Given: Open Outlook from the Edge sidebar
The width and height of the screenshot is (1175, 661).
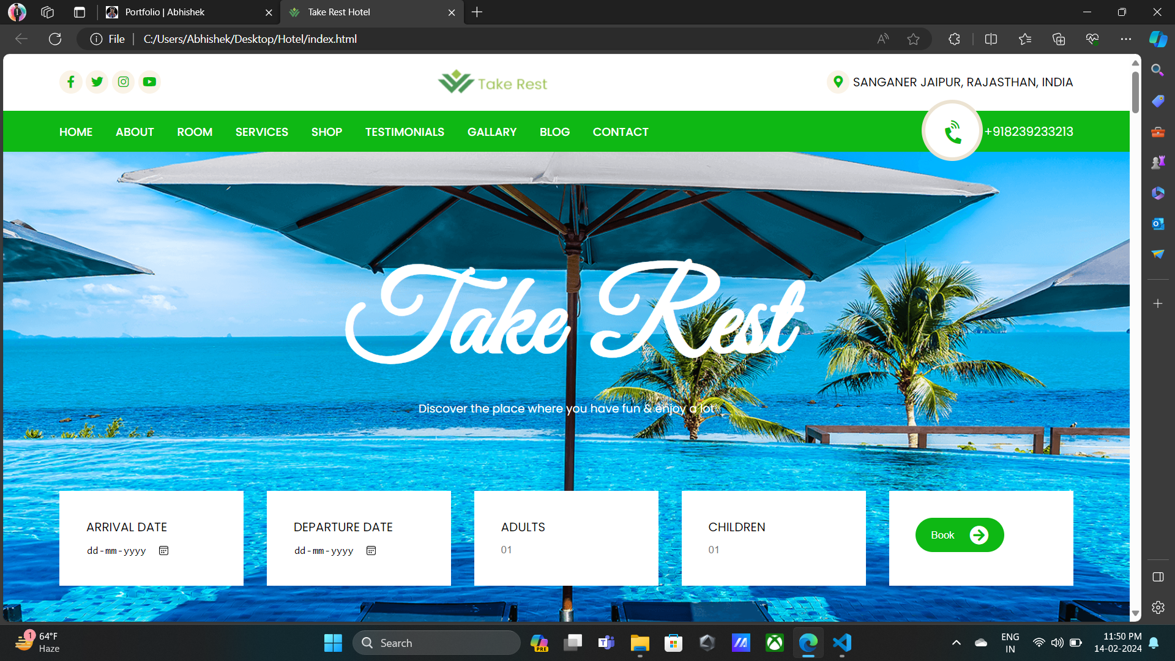Looking at the screenshot, I should coord(1157,223).
